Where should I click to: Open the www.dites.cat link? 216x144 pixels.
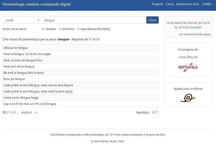188,57
